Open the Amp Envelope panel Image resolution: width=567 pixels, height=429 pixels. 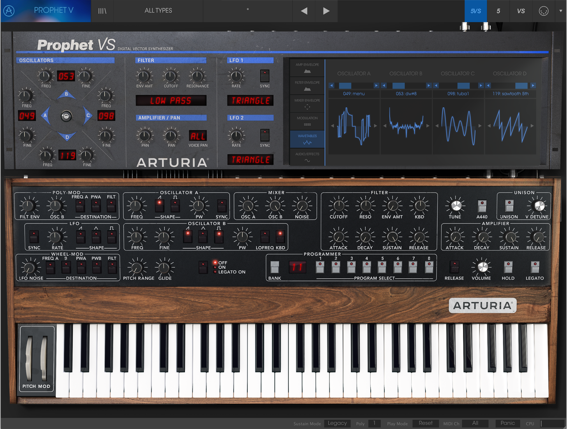pyautogui.click(x=307, y=68)
